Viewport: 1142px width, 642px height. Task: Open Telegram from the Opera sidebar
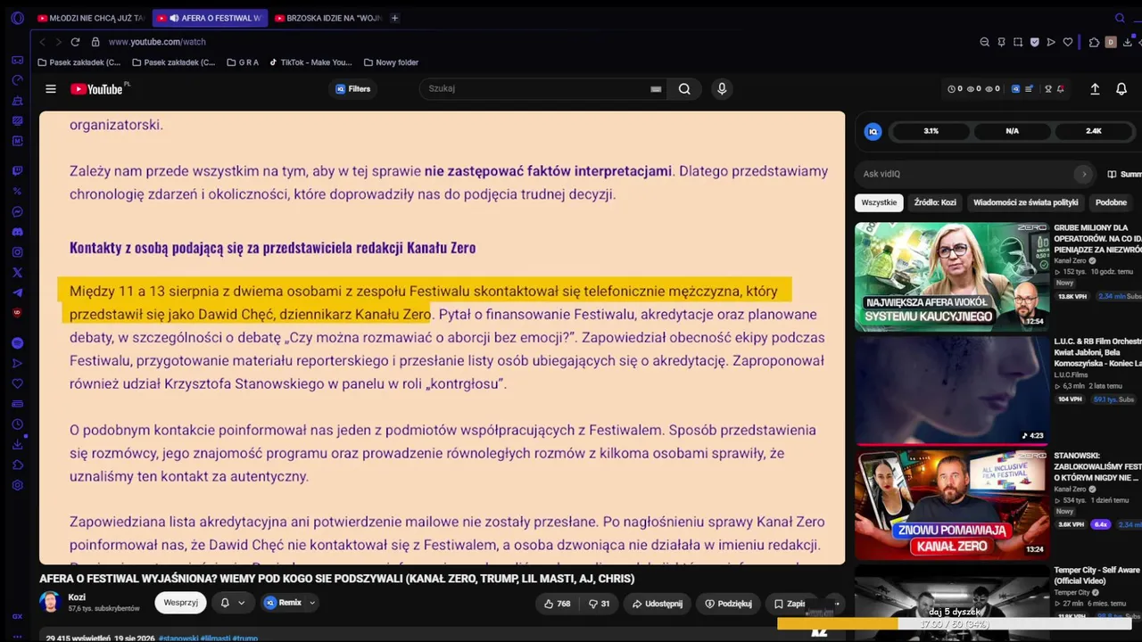tap(17, 293)
